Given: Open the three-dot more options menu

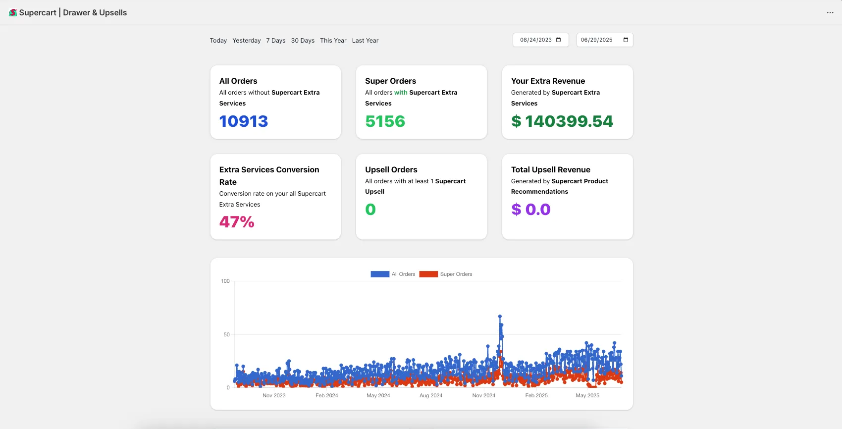Looking at the screenshot, I should coord(830,12).
